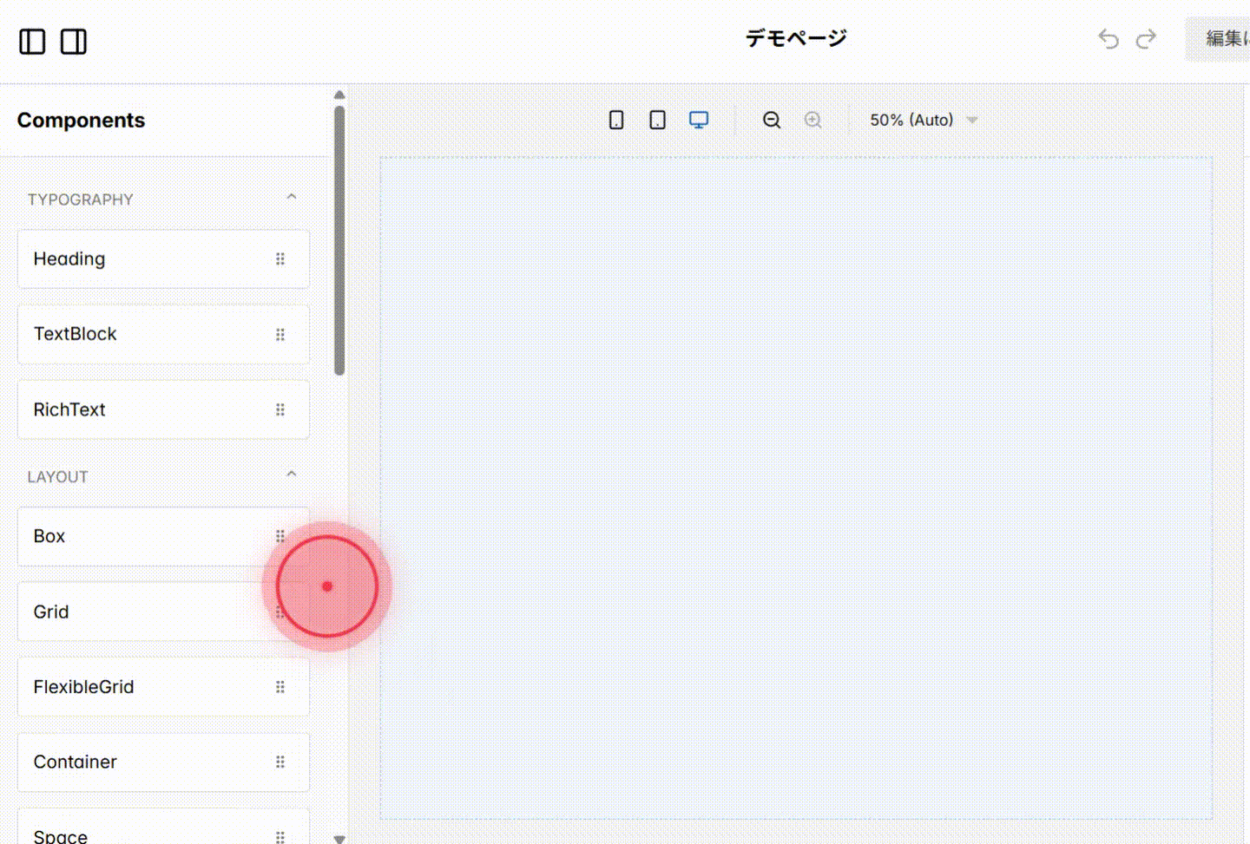
Task: Select the tablet preview icon
Action: pyautogui.click(x=657, y=120)
